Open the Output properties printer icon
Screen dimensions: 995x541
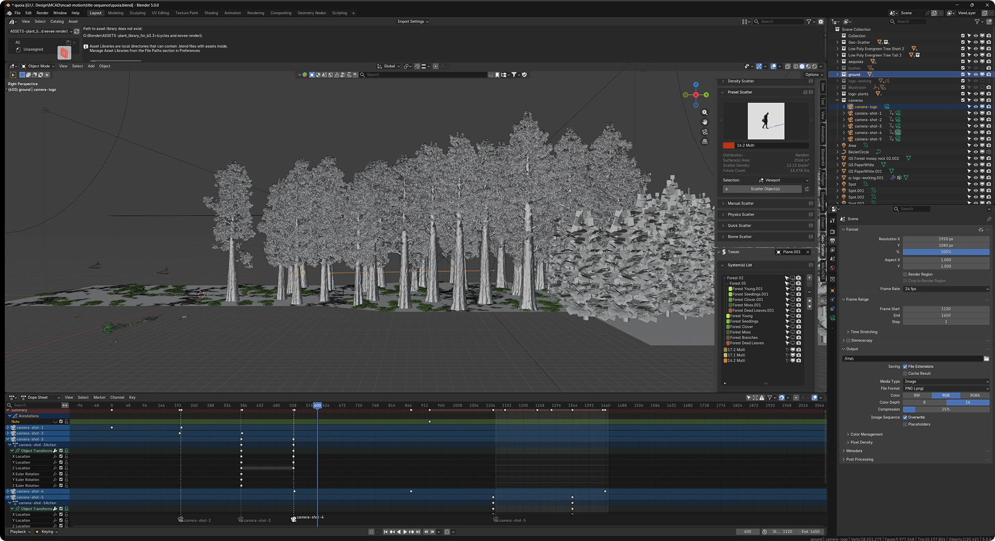point(832,241)
